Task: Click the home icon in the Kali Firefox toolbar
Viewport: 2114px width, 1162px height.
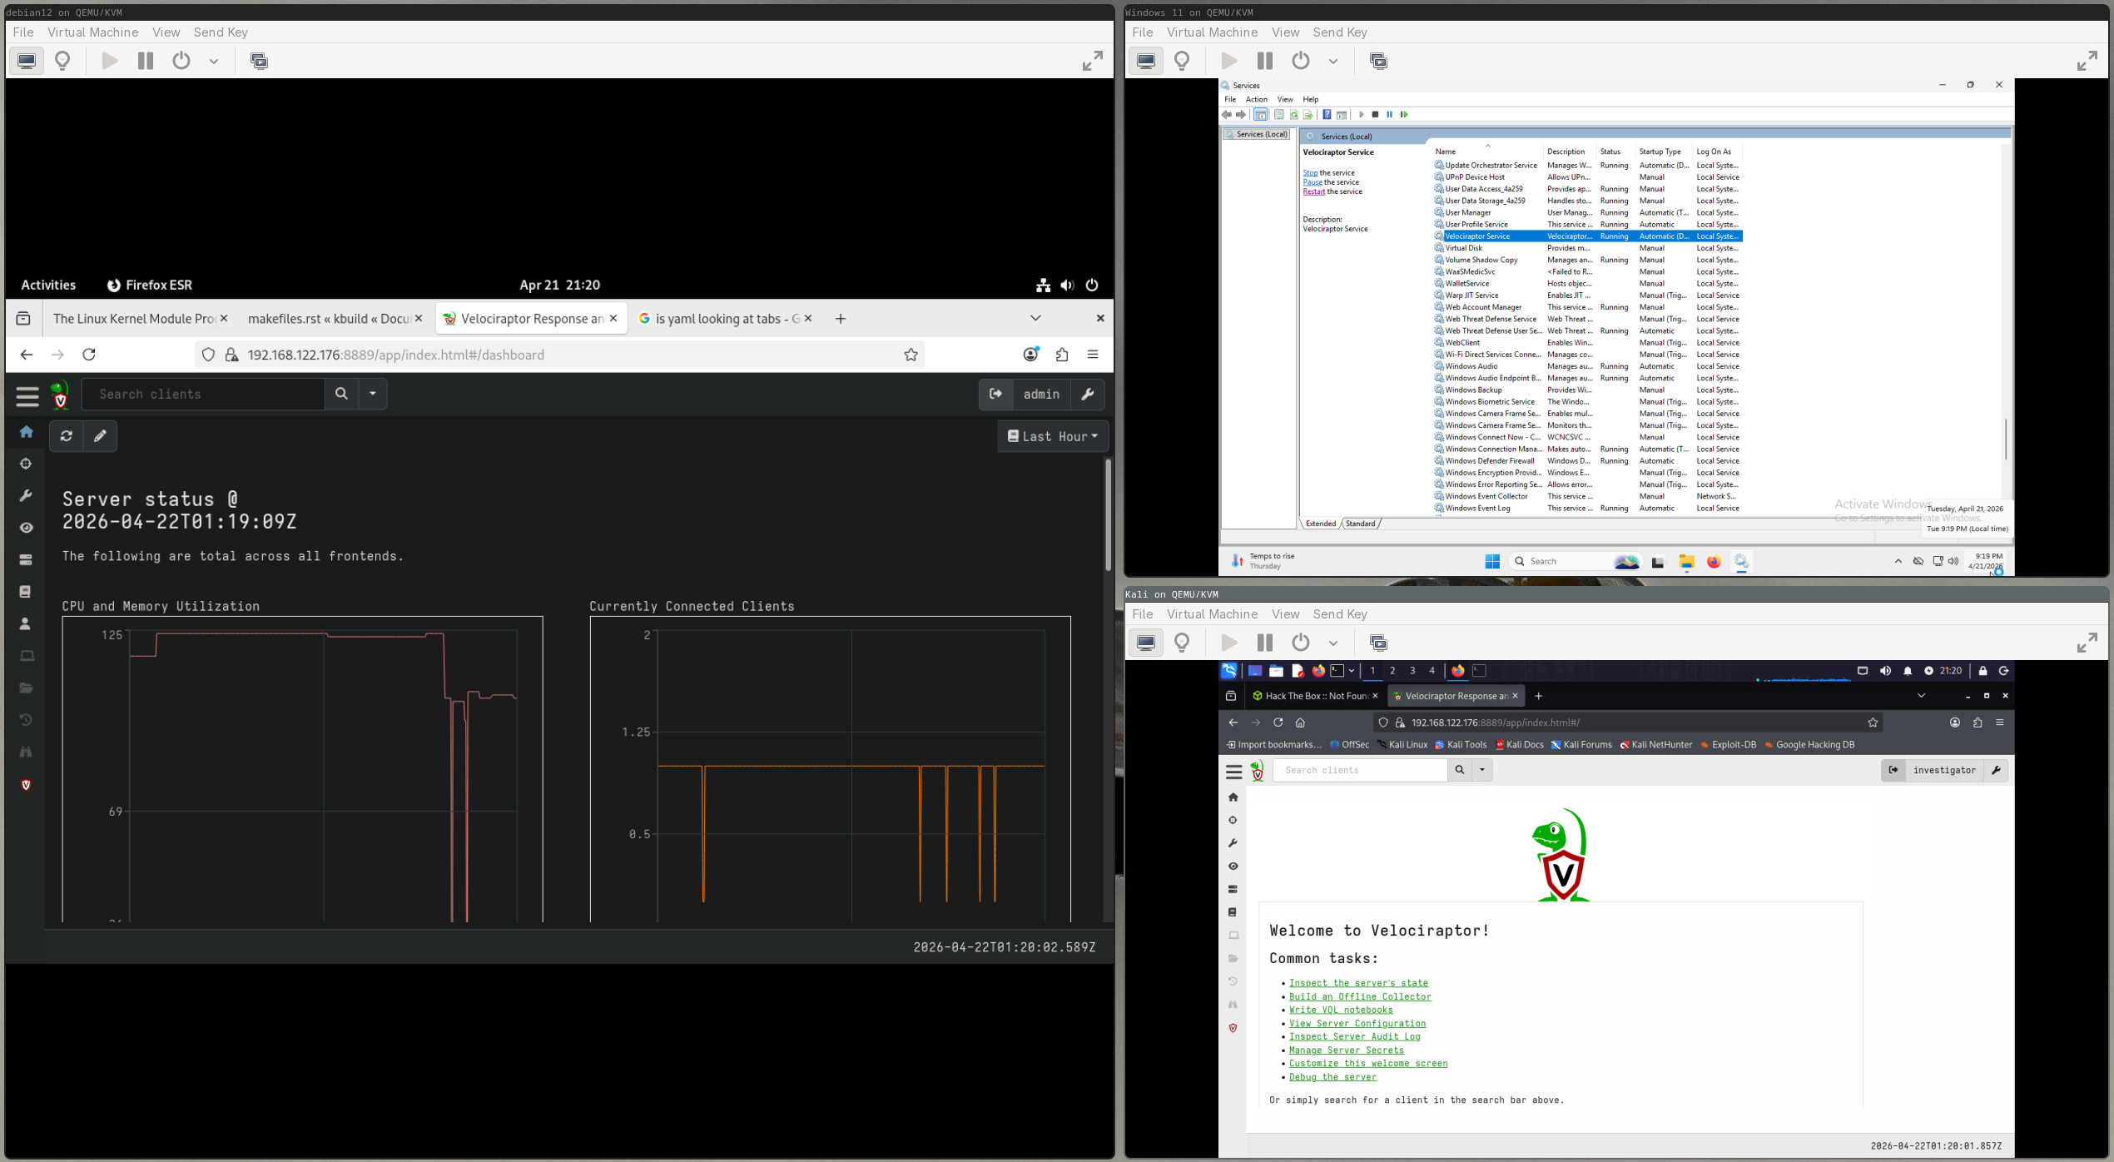Action: tap(1300, 723)
